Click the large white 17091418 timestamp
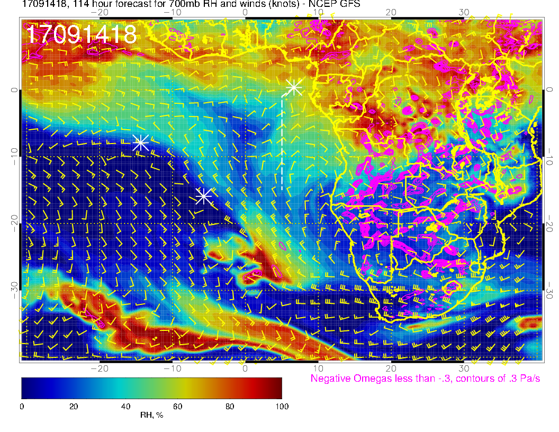 tap(81, 35)
